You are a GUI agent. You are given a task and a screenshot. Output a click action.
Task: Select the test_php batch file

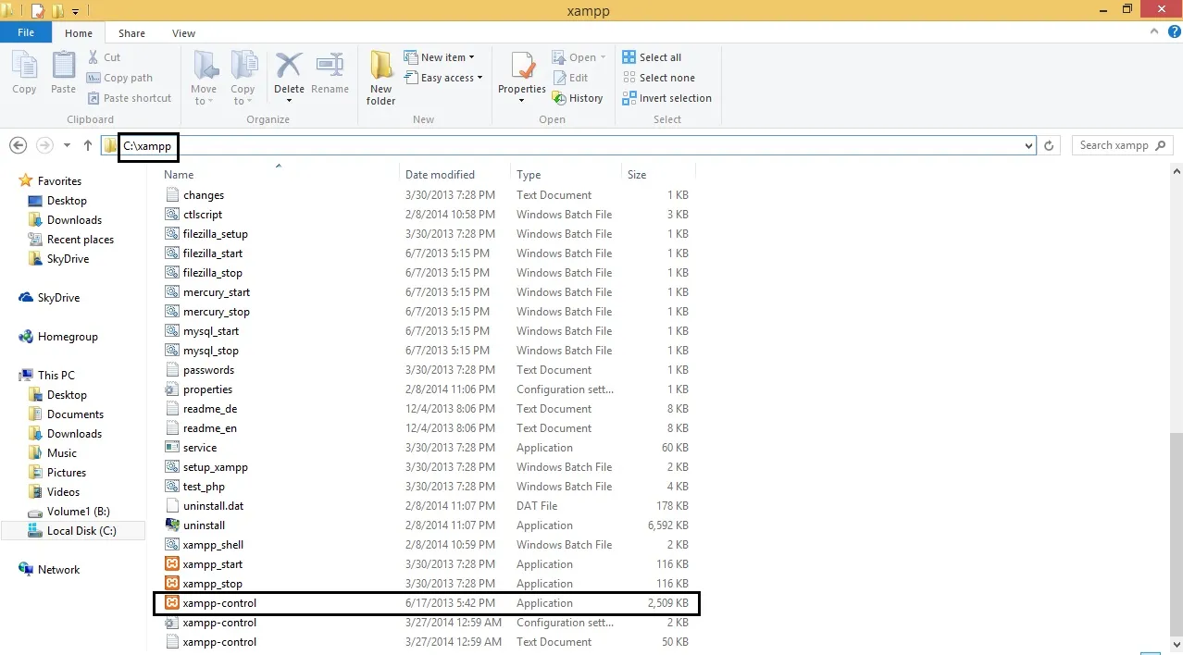point(427,487)
